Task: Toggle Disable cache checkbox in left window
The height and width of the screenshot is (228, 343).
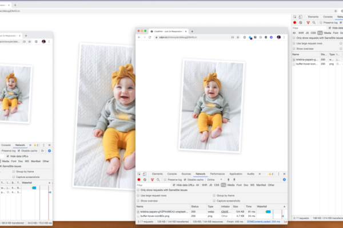Action: pos(19,150)
